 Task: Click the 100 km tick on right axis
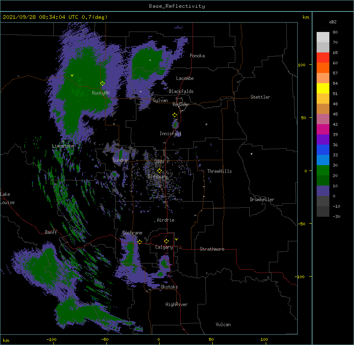click(301, 65)
